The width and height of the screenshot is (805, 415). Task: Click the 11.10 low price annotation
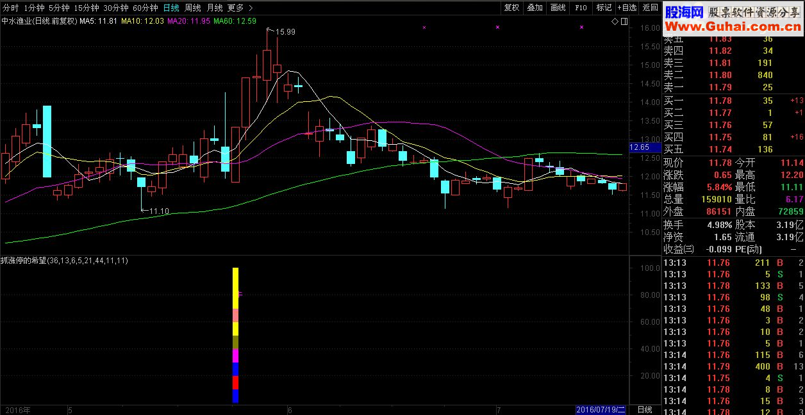click(159, 211)
